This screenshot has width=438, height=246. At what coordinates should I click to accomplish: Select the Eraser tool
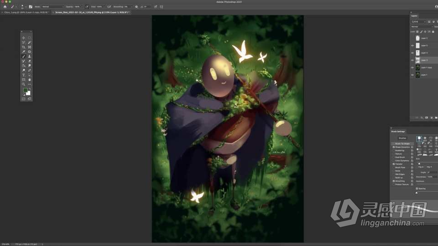click(29, 61)
